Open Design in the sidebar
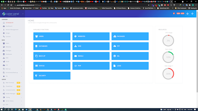198x111 pixels. pyautogui.click(x=8, y=33)
